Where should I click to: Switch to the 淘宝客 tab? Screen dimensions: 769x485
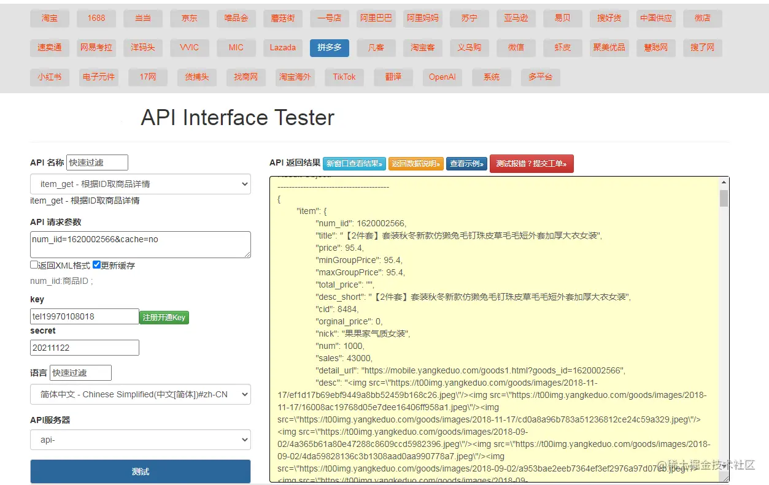point(423,48)
